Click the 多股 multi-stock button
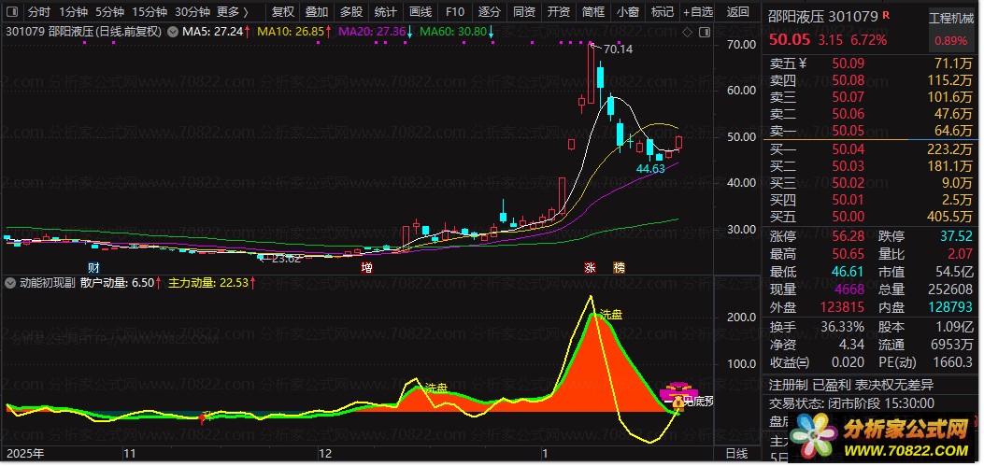Viewport: 984px width, 466px height. [x=351, y=11]
